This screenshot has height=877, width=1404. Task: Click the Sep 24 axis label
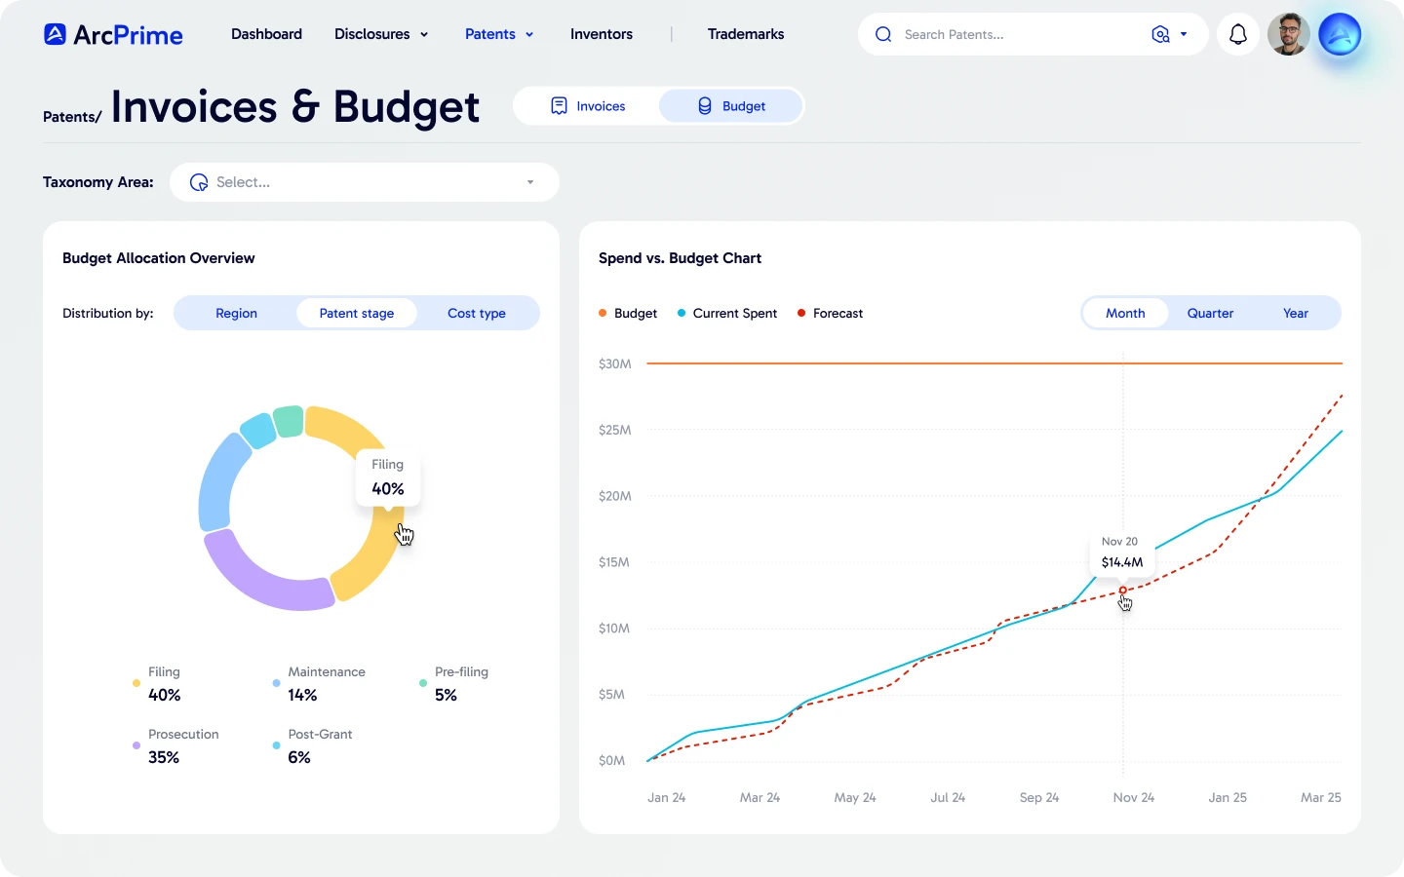click(x=1039, y=797)
